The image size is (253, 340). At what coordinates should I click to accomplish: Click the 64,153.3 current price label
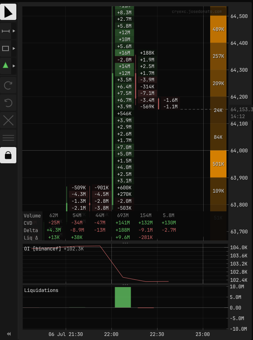pos(242,109)
